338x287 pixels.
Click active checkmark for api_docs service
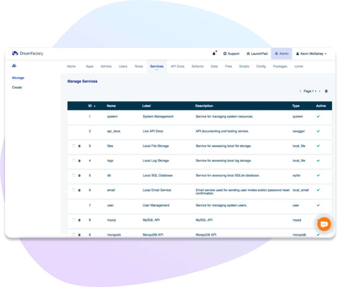[318, 131]
